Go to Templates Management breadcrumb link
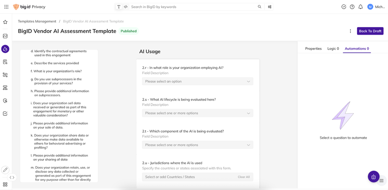This screenshot has height=190, width=388. click(x=37, y=21)
